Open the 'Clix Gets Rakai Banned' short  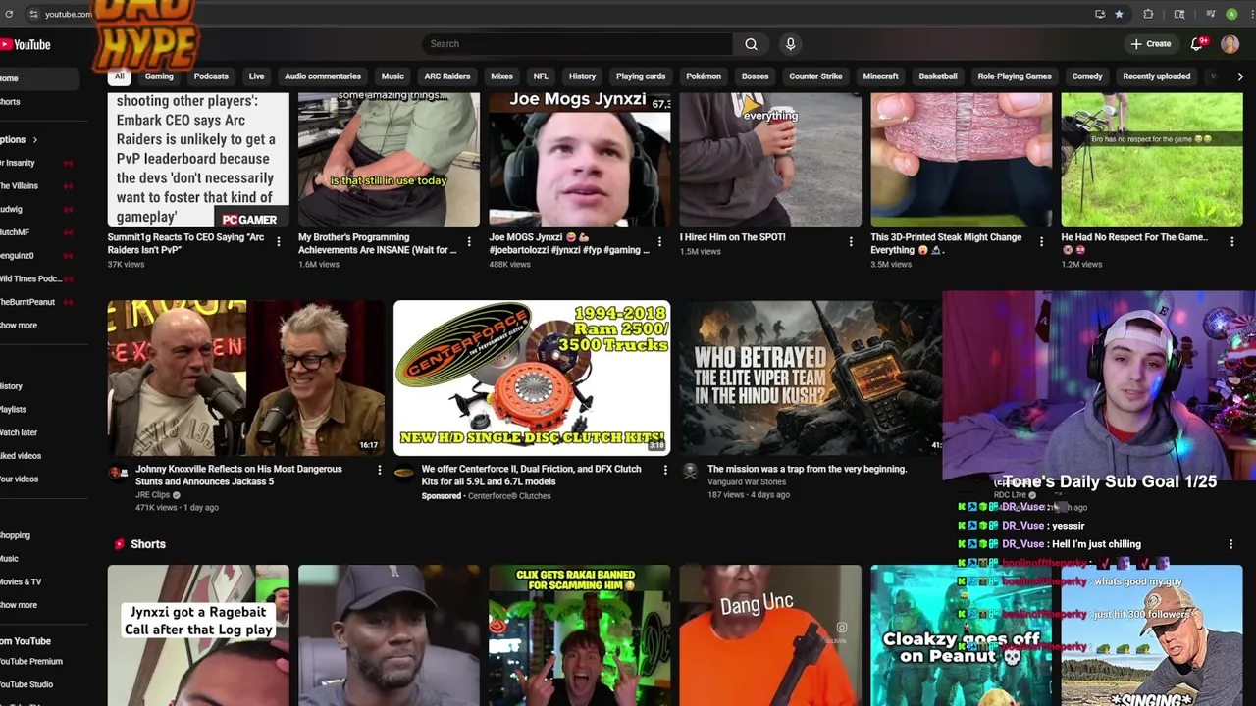(x=580, y=635)
